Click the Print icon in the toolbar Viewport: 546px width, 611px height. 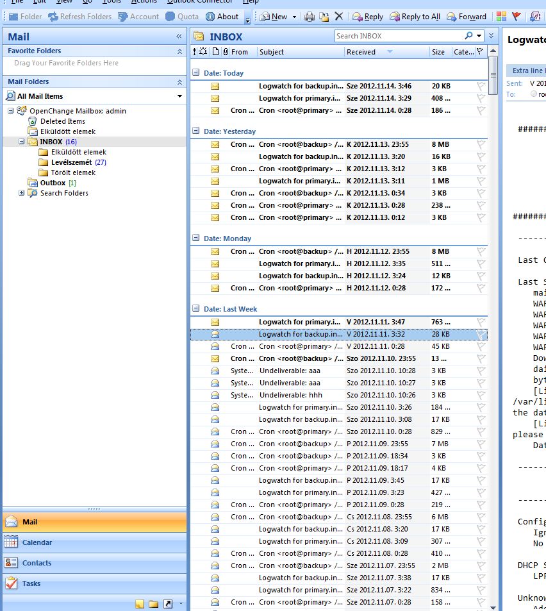coord(310,17)
